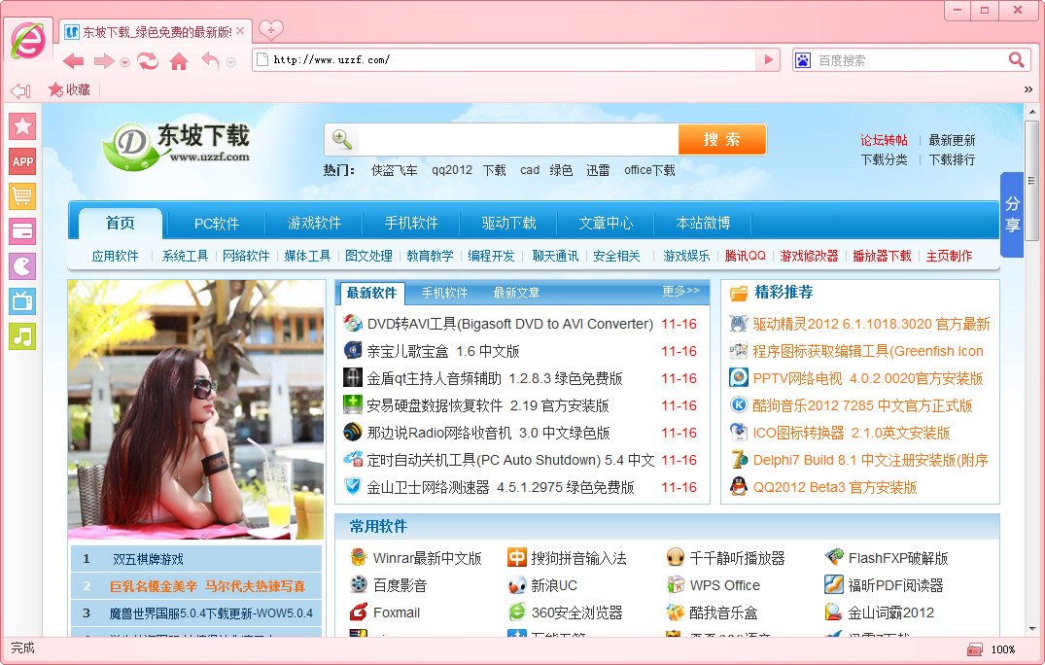The image size is (1045, 665).
Task: Click the 分享 share side button
Action: pyautogui.click(x=1012, y=215)
